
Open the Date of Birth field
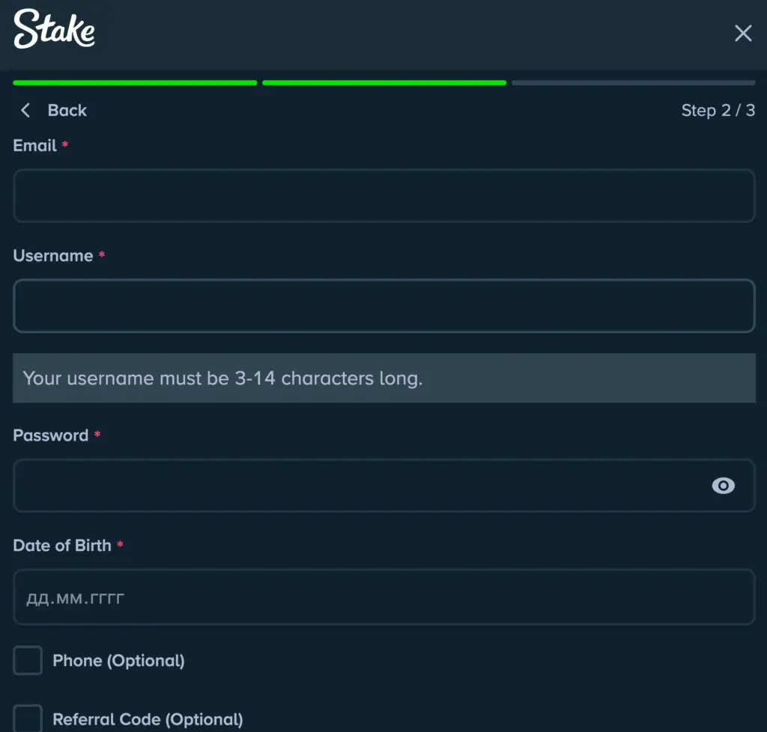[x=383, y=597]
